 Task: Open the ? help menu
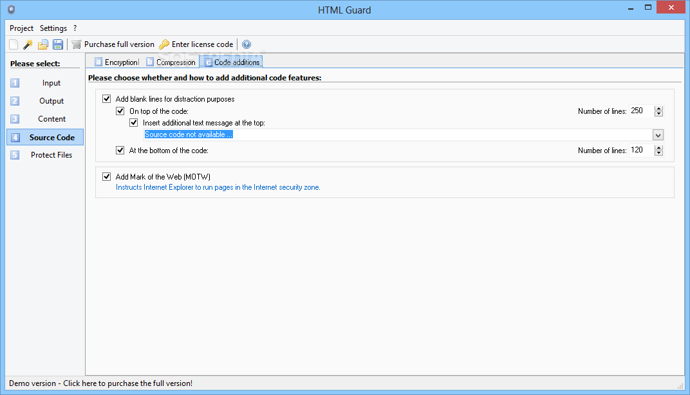point(75,28)
